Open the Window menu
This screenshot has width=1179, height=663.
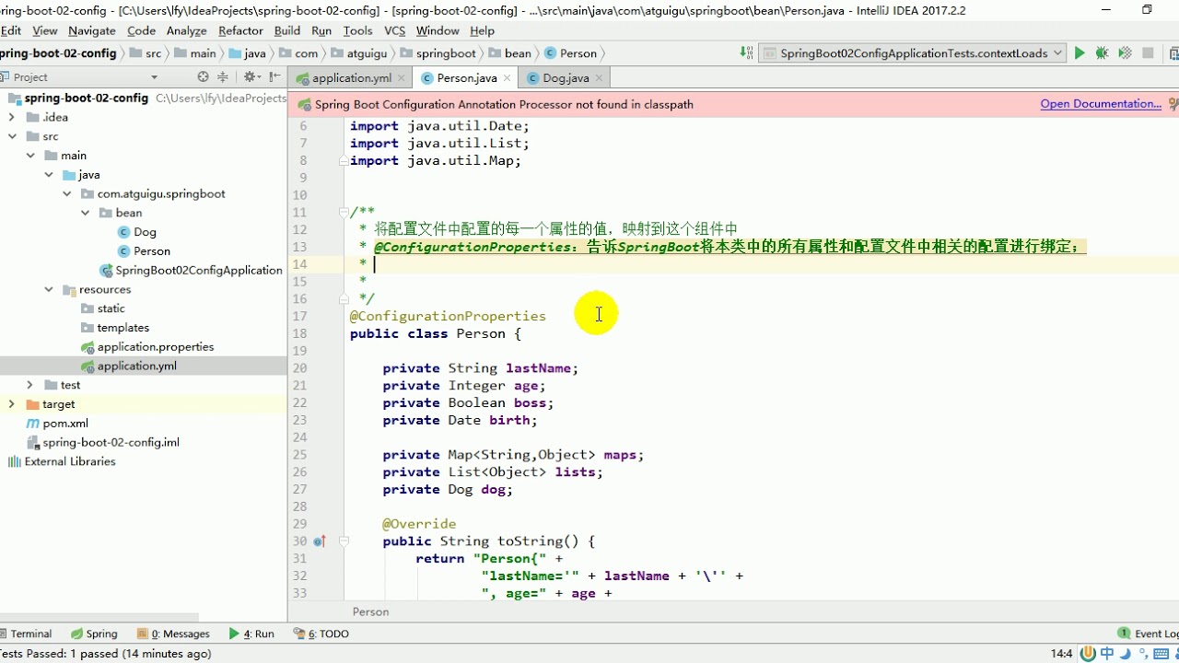[438, 30]
